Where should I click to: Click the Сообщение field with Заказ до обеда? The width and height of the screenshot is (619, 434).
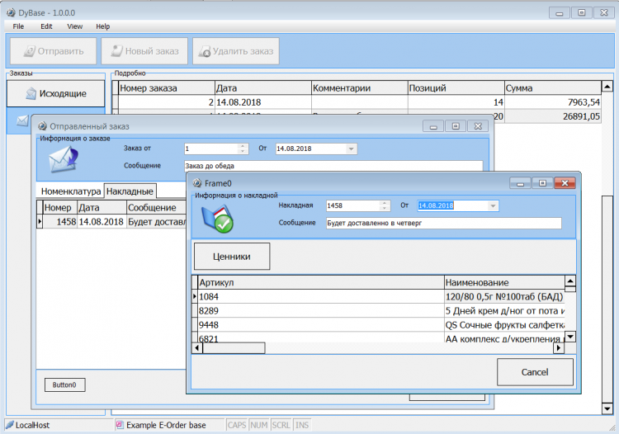[333, 166]
